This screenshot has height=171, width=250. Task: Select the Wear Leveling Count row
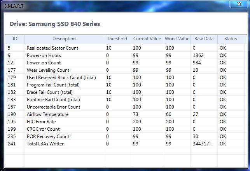pos(125,70)
